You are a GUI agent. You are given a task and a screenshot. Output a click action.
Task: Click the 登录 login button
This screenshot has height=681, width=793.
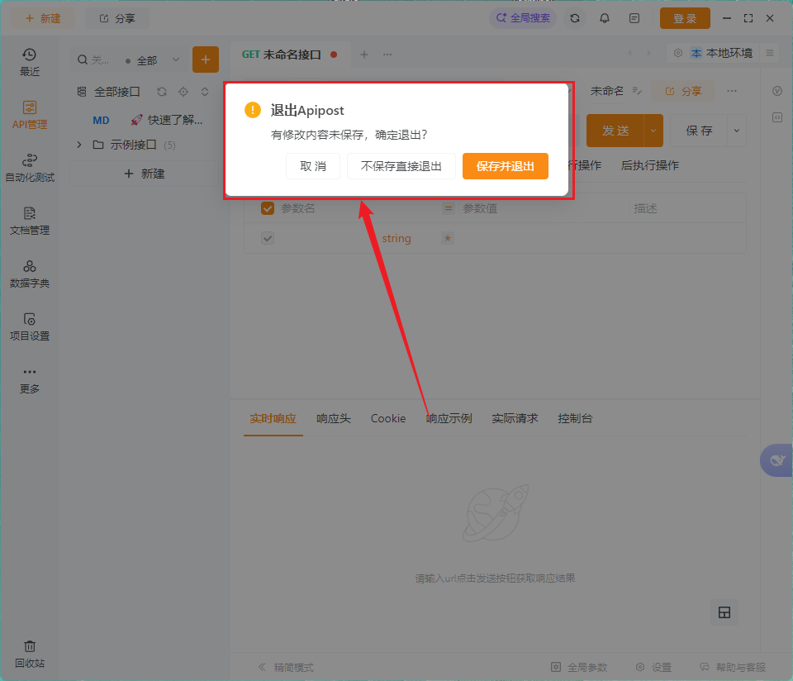pyautogui.click(x=685, y=18)
